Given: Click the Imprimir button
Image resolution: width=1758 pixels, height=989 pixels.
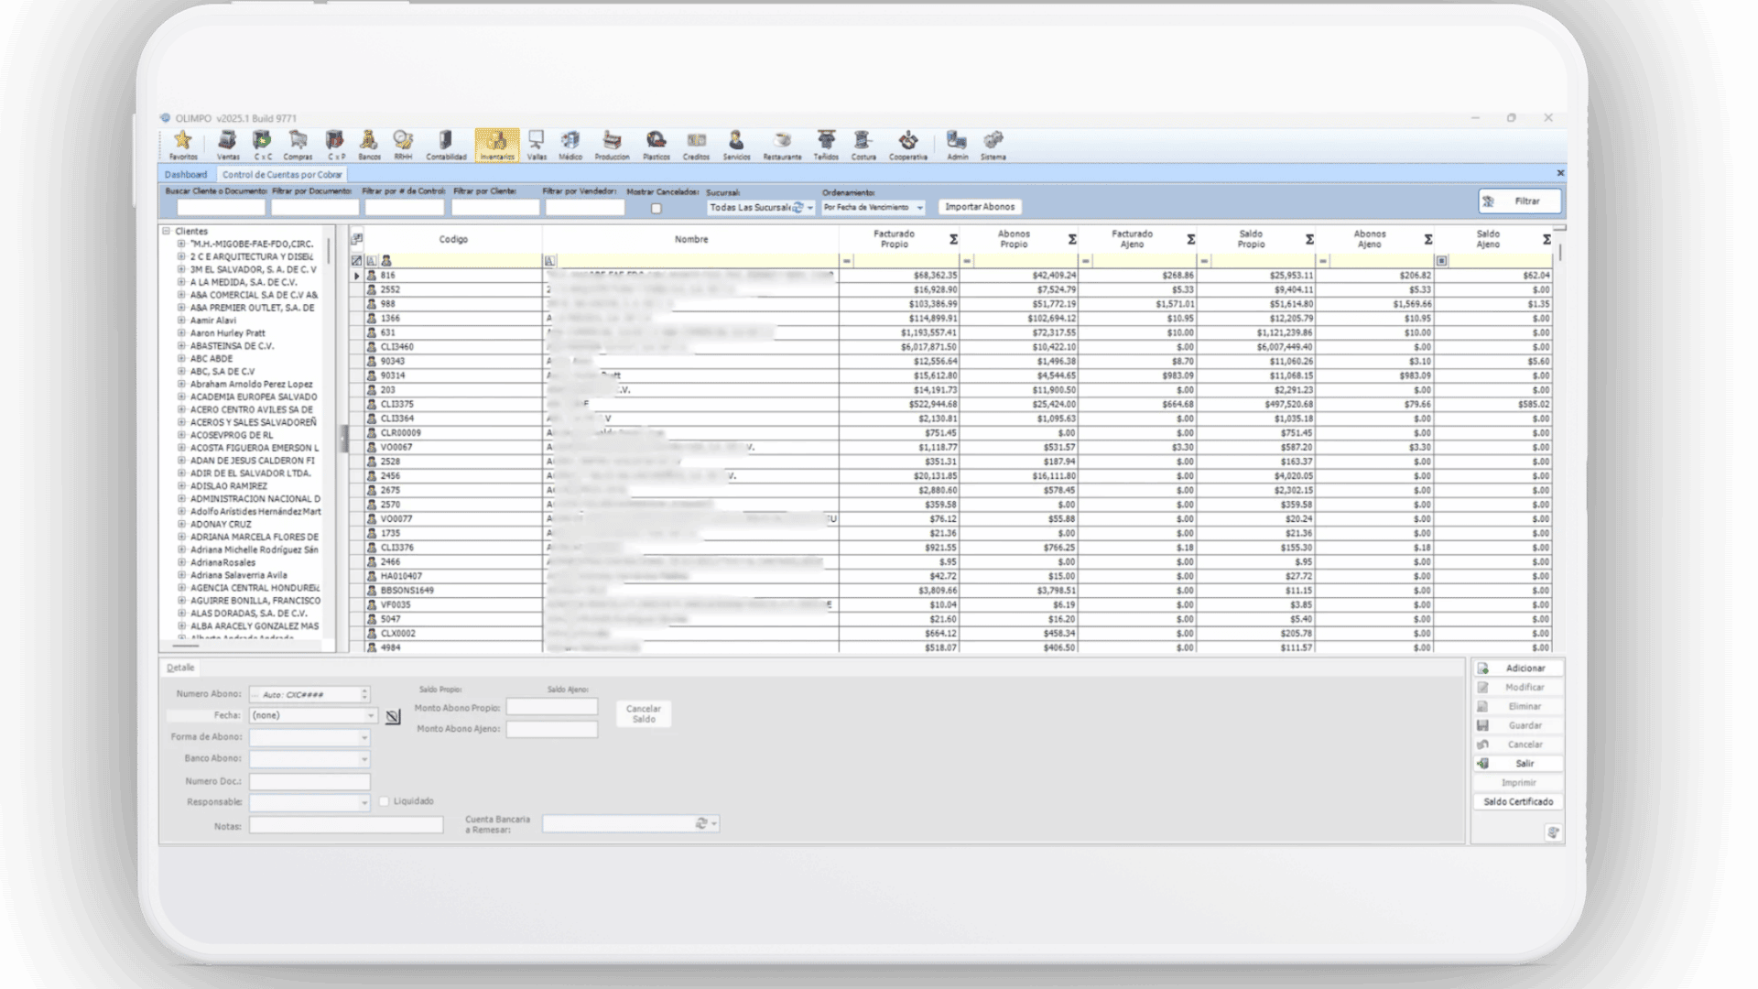Looking at the screenshot, I should (1518, 783).
